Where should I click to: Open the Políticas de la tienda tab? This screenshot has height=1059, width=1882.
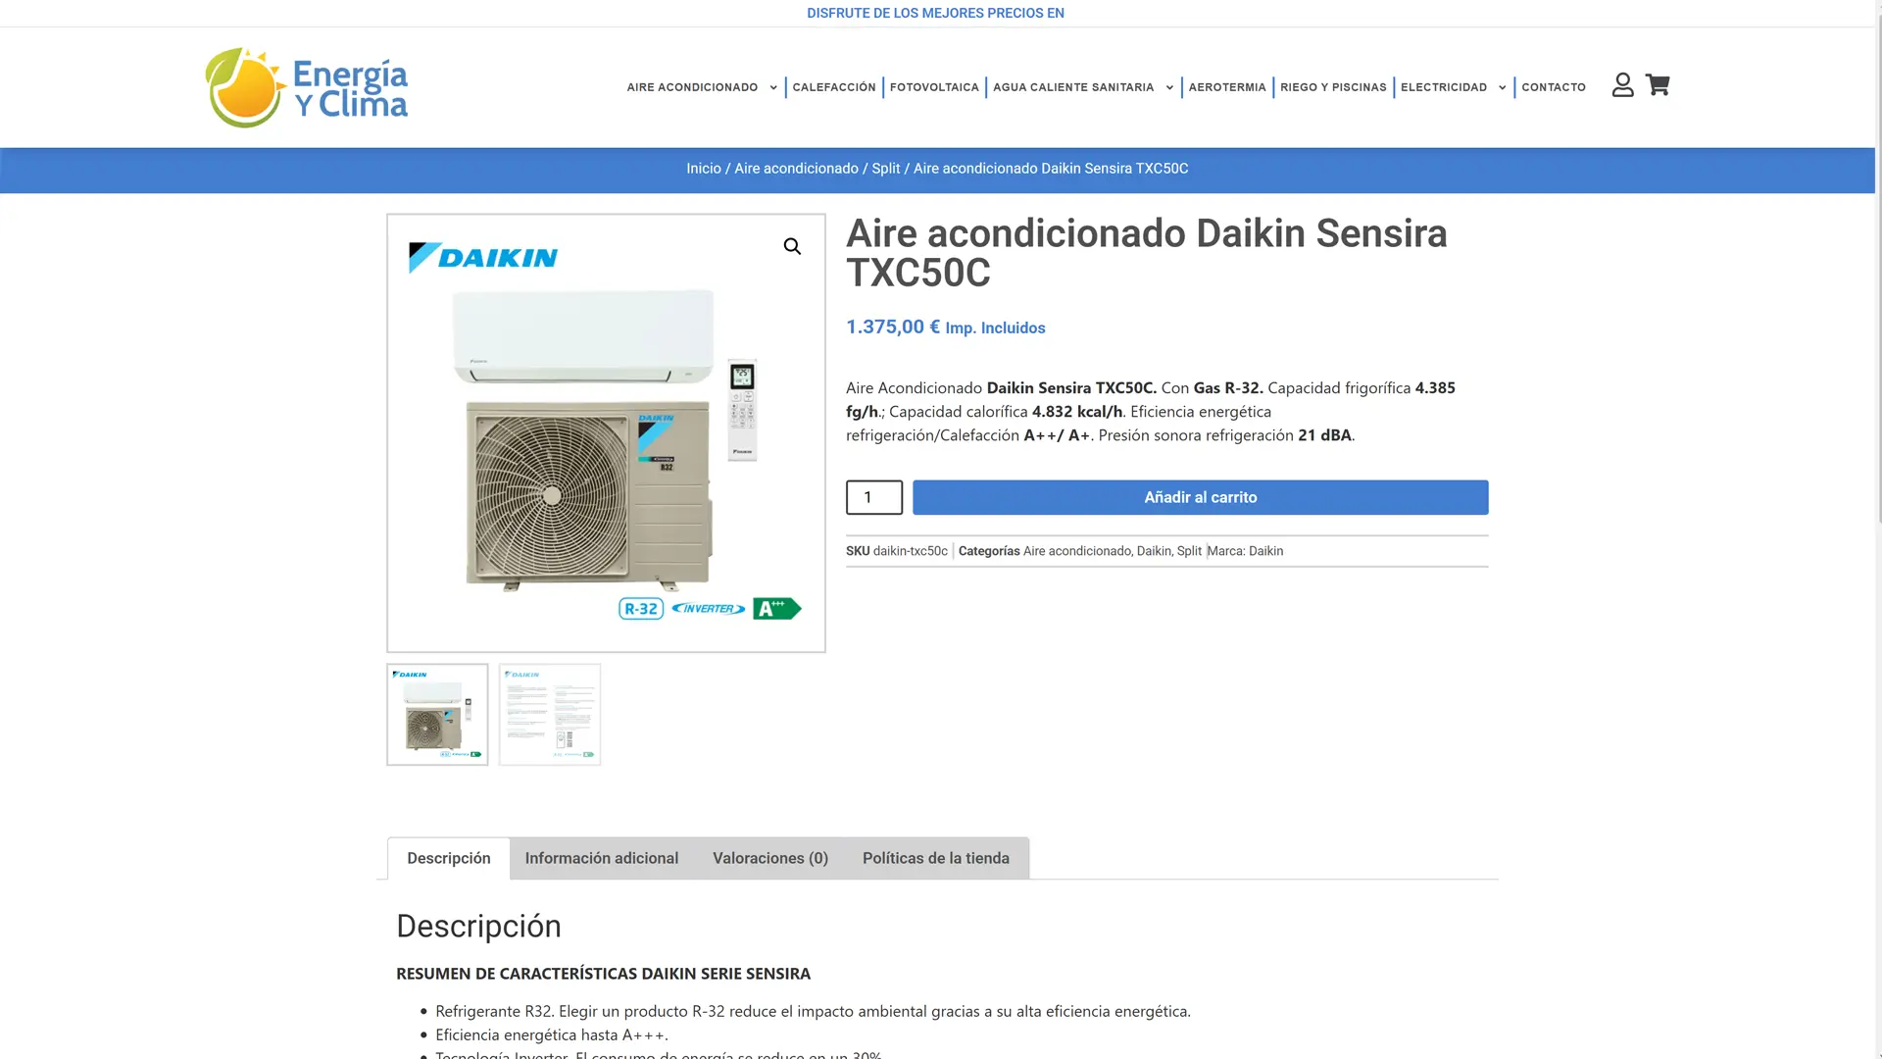click(x=936, y=858)
